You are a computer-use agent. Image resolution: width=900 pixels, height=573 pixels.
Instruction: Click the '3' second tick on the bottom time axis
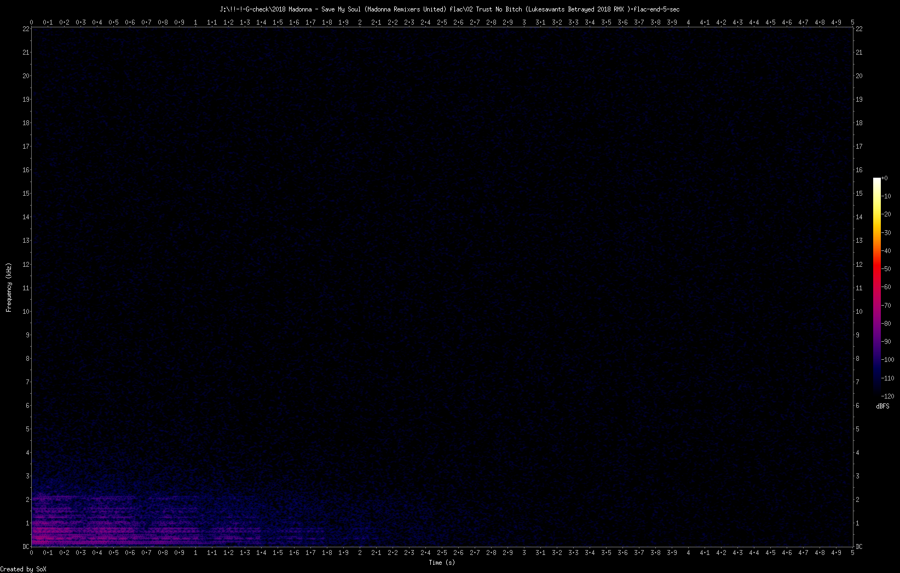point(524,553)
